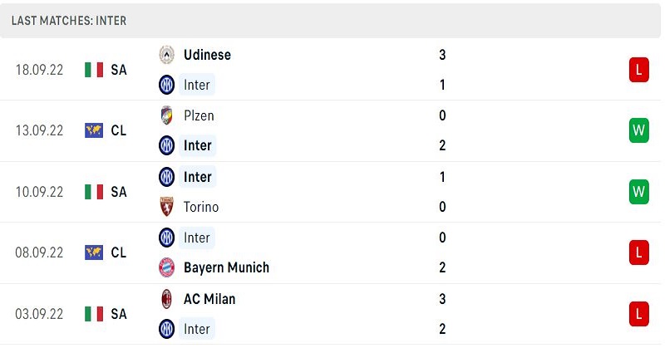This screenshot has height=348, width=665.
Task: Click Champions League icon beside 13.09.22 match
Action: (94, 130)
